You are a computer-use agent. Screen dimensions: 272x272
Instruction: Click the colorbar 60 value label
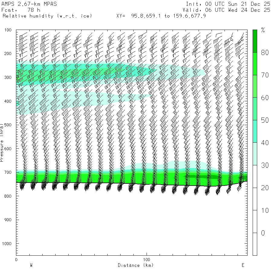coord(265,98)
